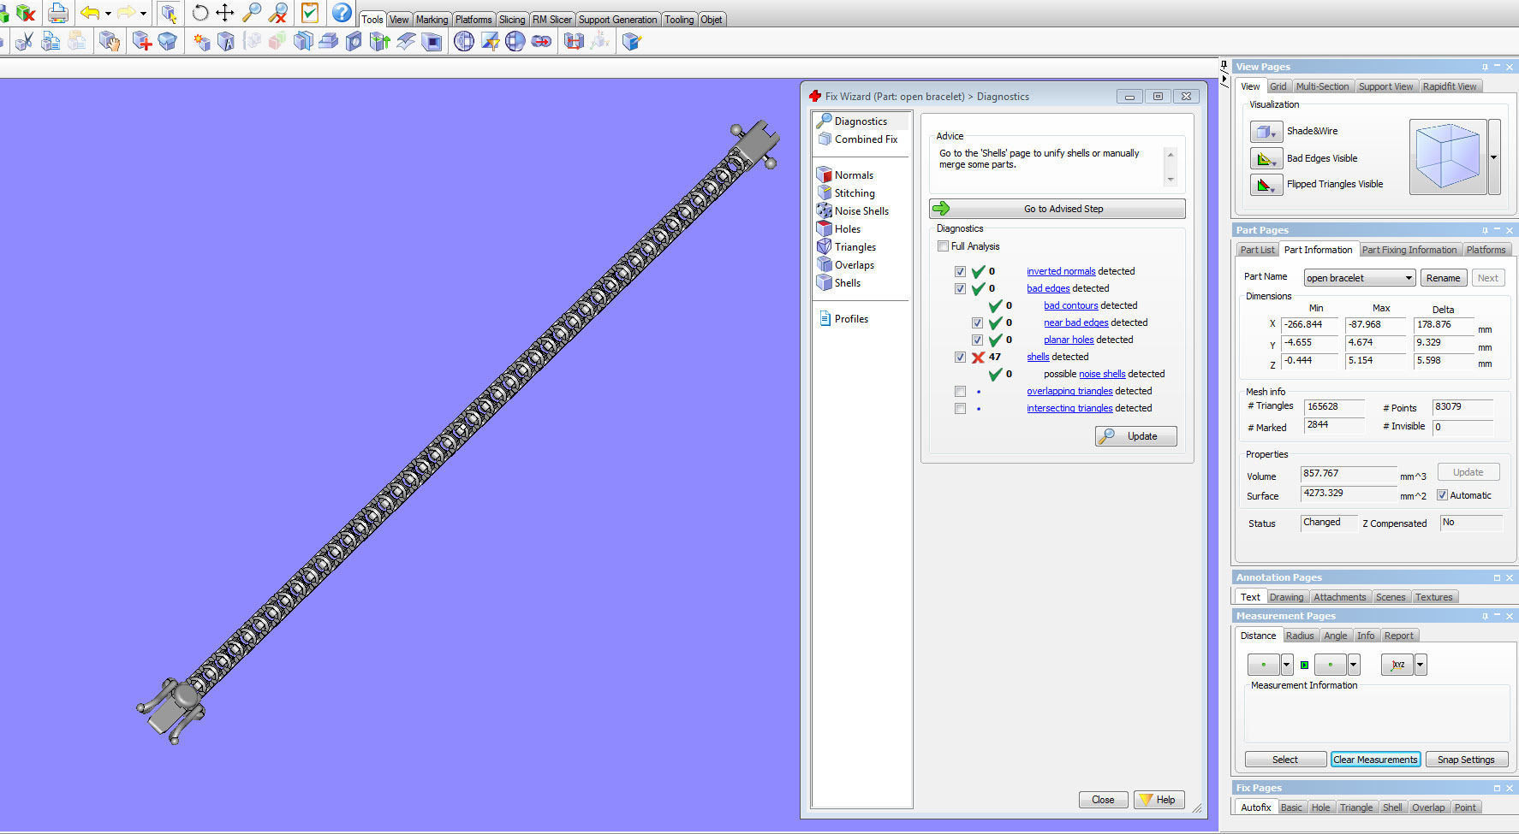Toggle the planar holes checkbox

point(977,340)
